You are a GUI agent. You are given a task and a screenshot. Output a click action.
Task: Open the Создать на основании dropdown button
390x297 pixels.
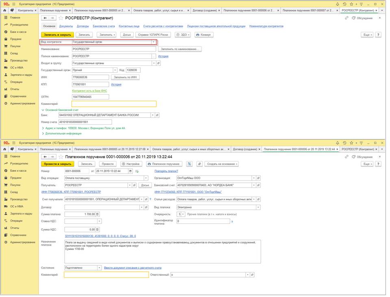[x=222, y=164]
